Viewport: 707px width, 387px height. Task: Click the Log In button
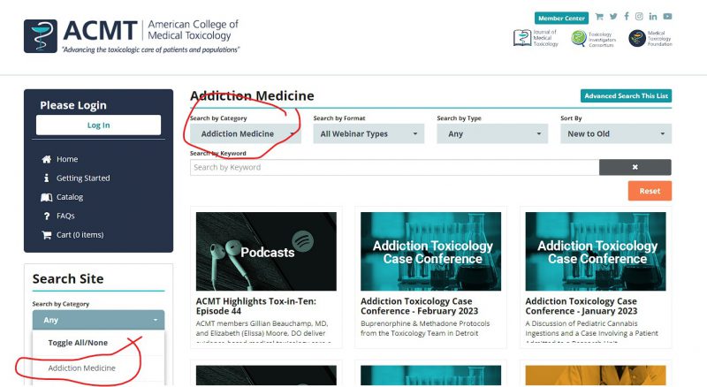[x=98, y=125]
